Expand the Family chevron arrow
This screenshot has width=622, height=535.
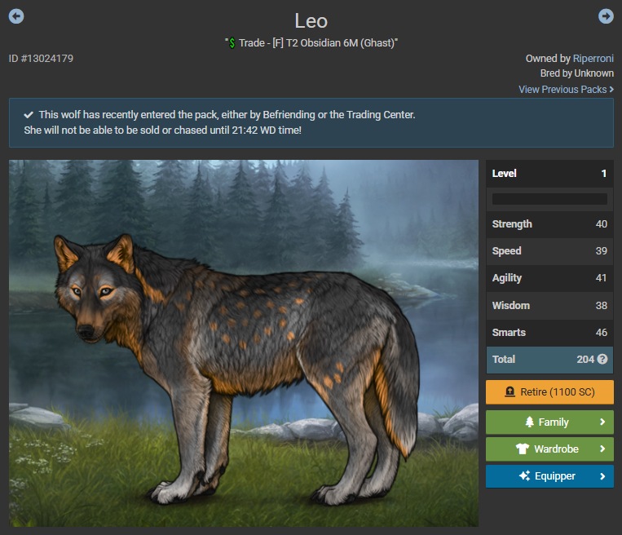coord(602,422)
